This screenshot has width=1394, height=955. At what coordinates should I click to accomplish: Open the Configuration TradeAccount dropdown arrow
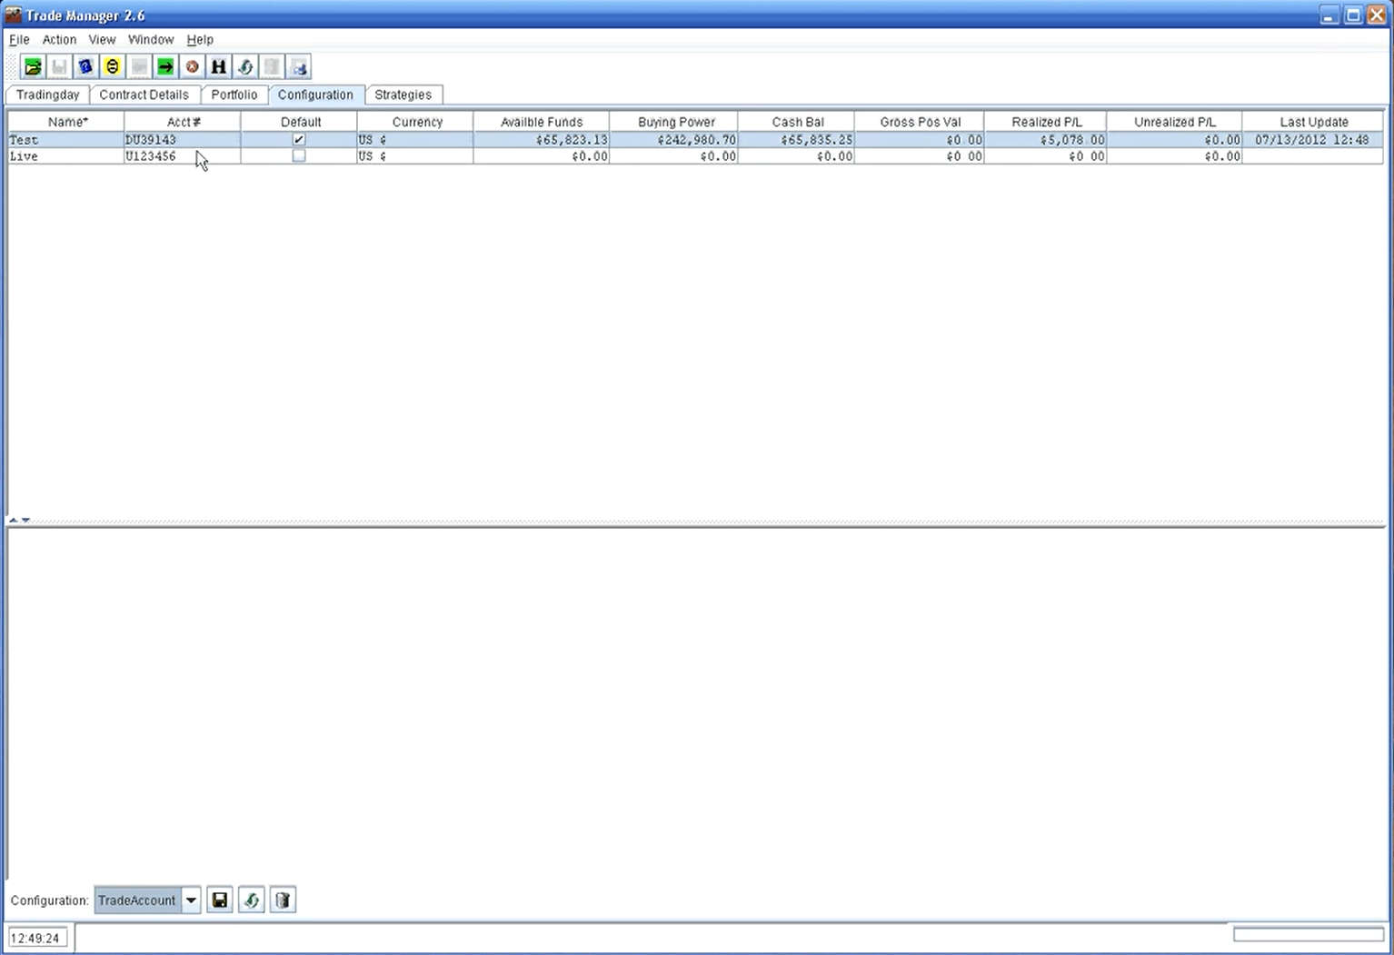(191, 900)
